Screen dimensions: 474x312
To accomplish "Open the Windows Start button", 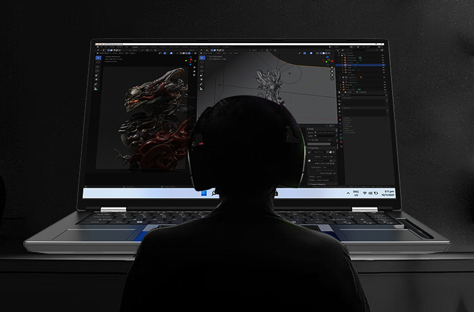I will (204, 193).
